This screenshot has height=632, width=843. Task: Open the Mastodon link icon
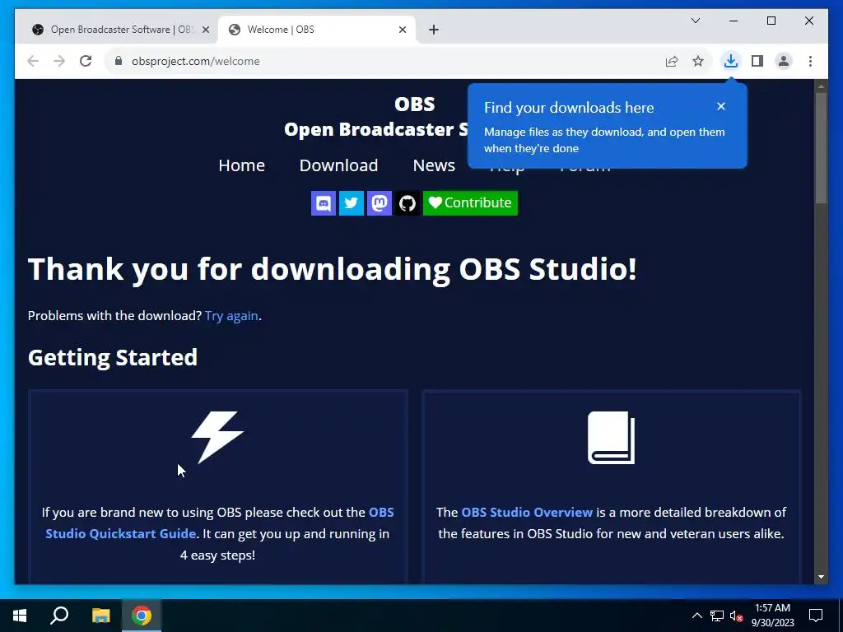379,203
